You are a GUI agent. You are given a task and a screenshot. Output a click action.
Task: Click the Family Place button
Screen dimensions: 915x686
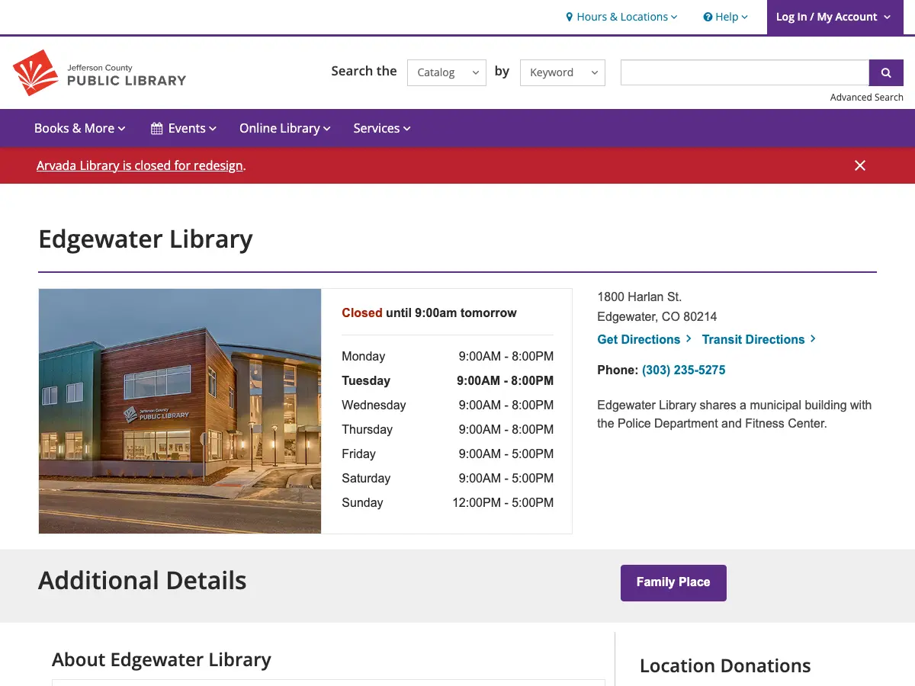(673, 582)
